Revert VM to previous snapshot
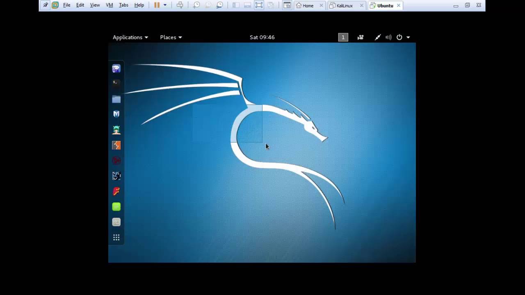Screen dimensions: 525x295 point(208,5)
